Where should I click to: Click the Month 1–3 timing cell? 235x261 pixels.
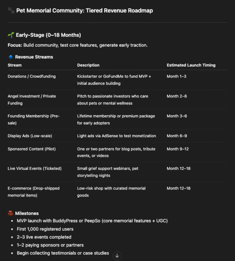coord(176,76)
